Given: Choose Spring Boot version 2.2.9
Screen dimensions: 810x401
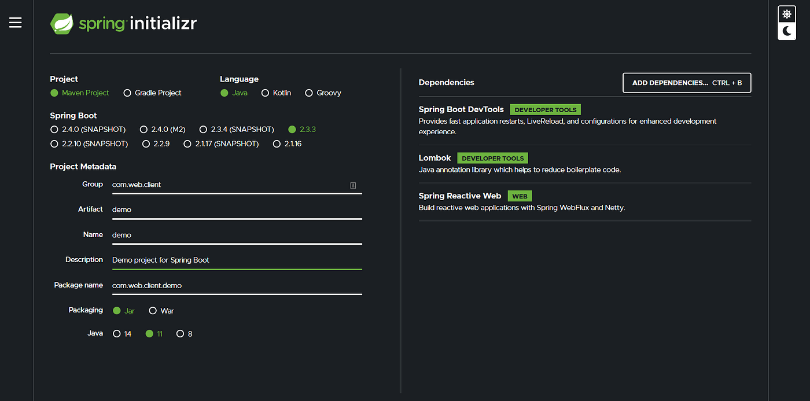Looking at the screenshot, I should (x=146, y=144).
